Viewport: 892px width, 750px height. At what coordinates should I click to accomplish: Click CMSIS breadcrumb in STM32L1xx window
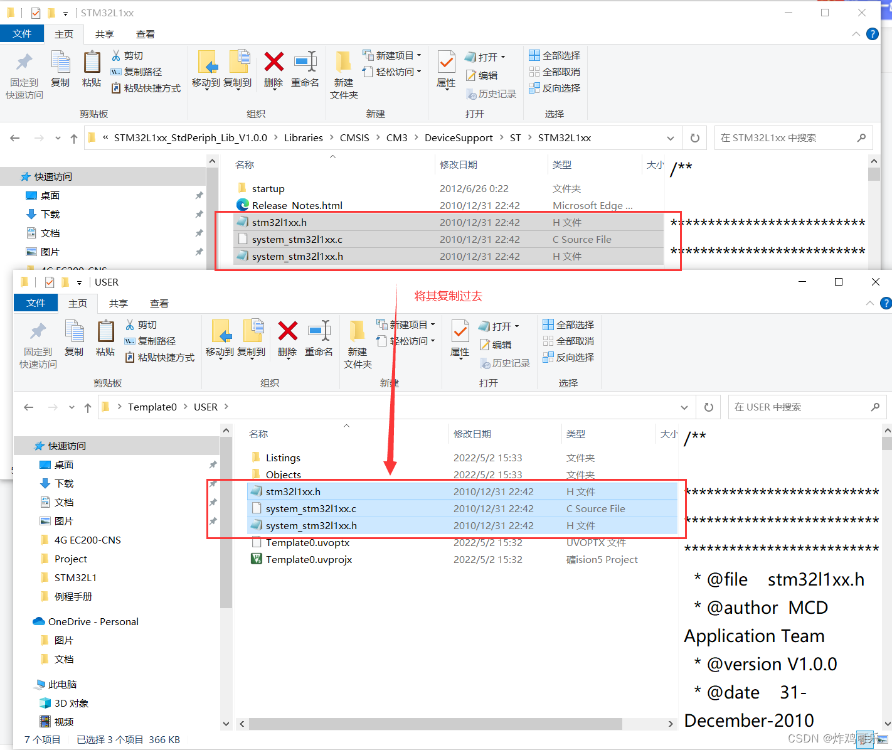click(354, 138)
